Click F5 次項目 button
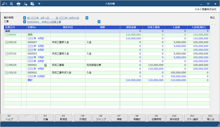 (83, 118)
